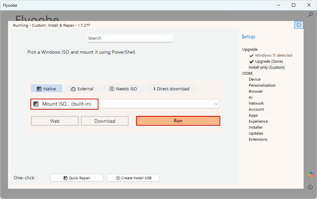Open the search magnifier icon

[310, 15]
